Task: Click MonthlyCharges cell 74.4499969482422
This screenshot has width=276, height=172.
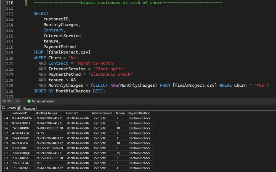Action: click(49, 168)
